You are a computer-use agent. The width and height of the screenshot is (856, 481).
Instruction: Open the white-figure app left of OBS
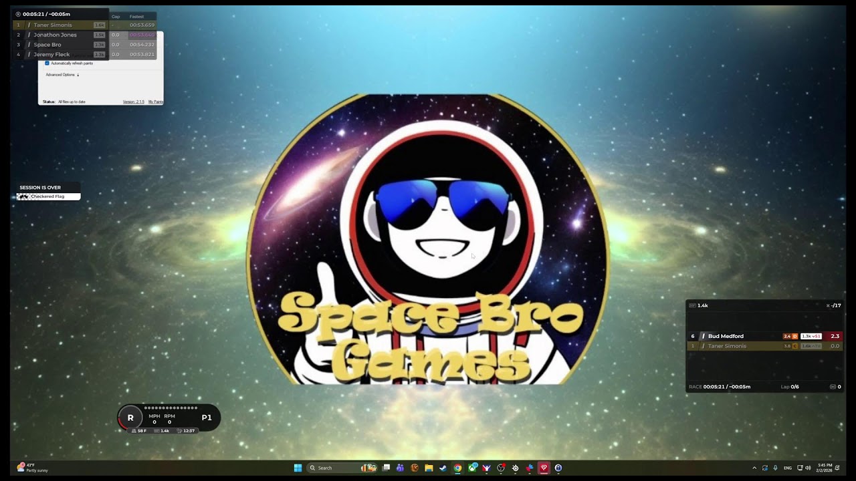487,468
